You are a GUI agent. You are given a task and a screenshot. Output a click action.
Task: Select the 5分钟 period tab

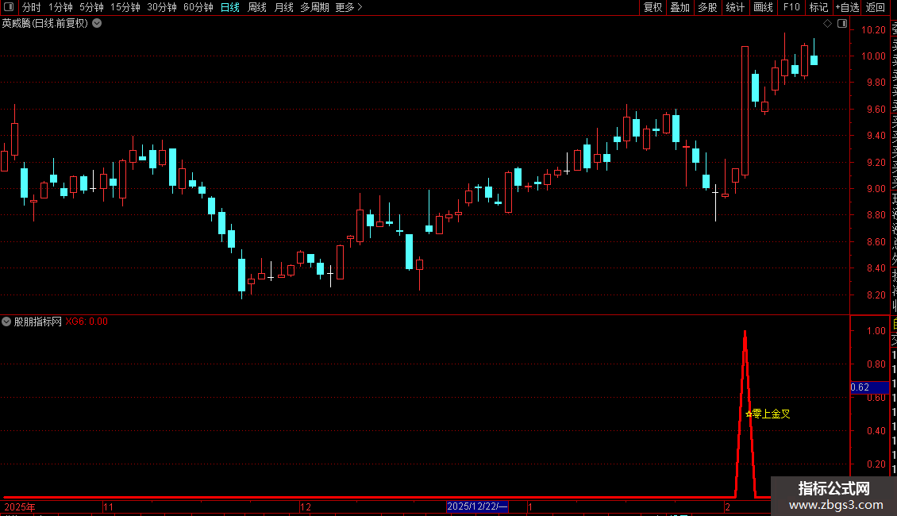click(x=91, y=7)
